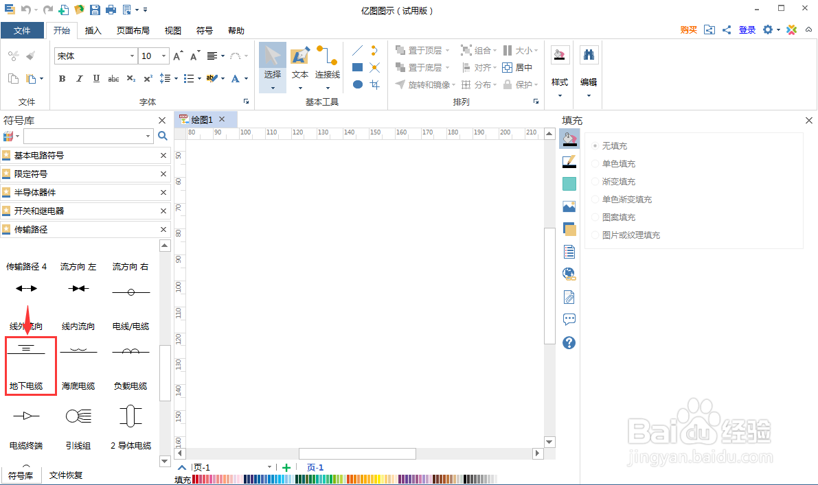This screenshot has height=485, width=818.
Task: Open the File (文件) menu
Action: [x=22, y=31]
